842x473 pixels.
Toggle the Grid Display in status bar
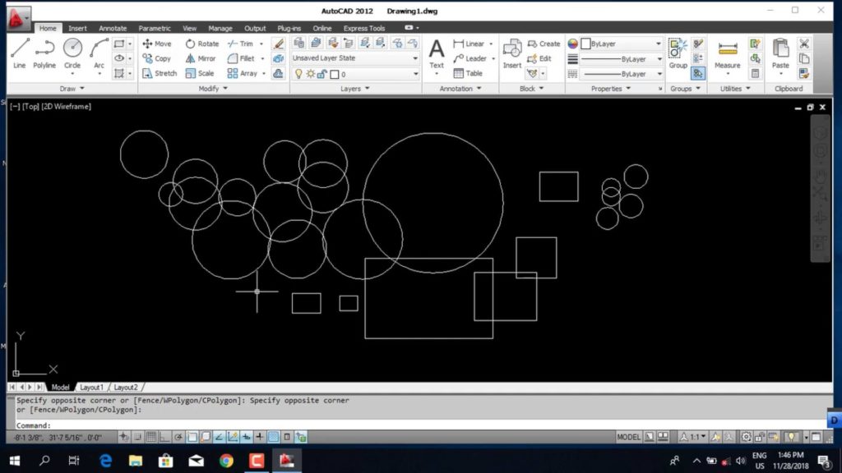coord(151,437)
